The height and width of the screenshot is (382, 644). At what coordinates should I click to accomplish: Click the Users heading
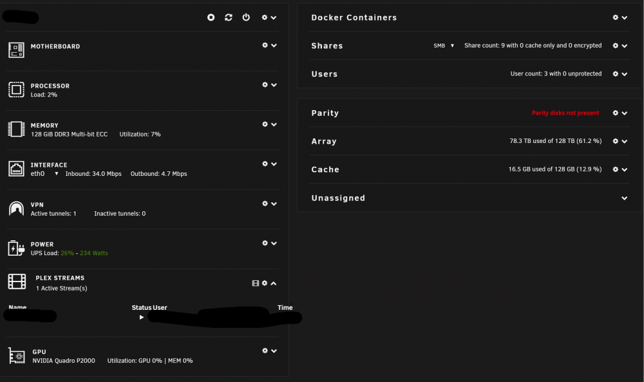click(x=325, y=74)
